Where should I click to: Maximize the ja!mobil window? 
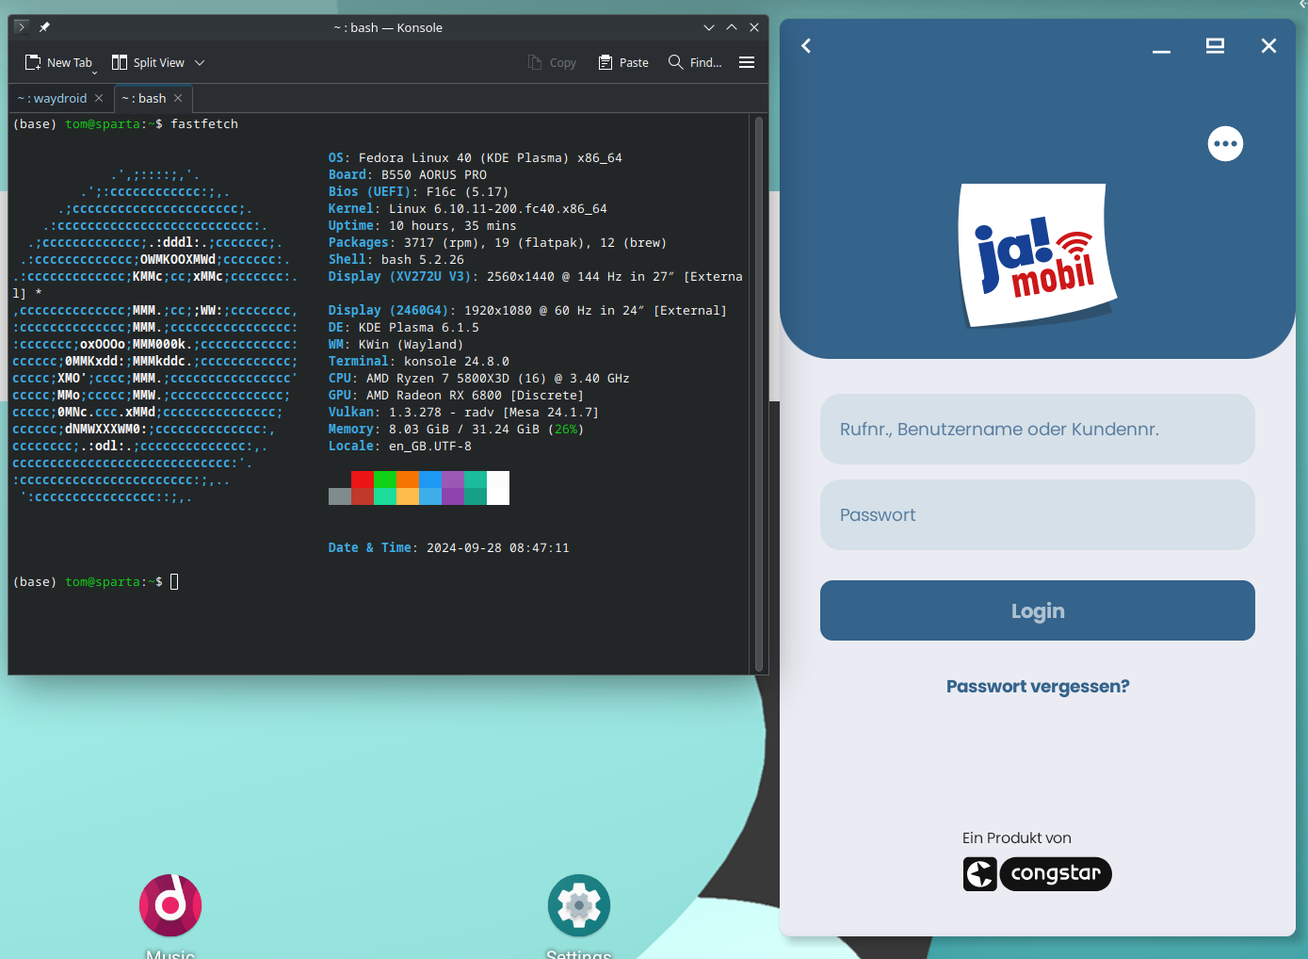coord(1215,46)
